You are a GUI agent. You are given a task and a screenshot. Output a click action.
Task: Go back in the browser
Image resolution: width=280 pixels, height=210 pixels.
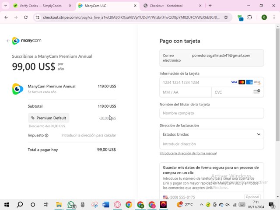tap(6, 17)
